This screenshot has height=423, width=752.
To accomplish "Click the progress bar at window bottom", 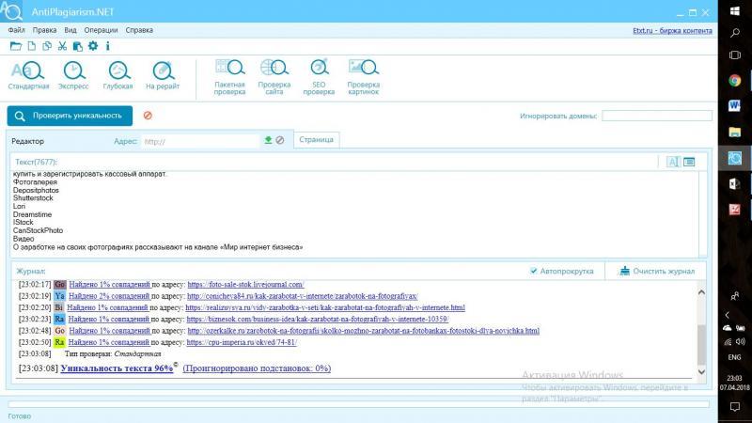I will [x=359, y=404].
